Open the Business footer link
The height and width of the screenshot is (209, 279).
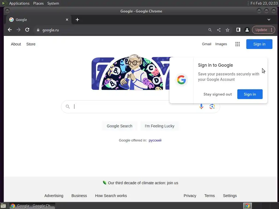[x=79, y=196]
